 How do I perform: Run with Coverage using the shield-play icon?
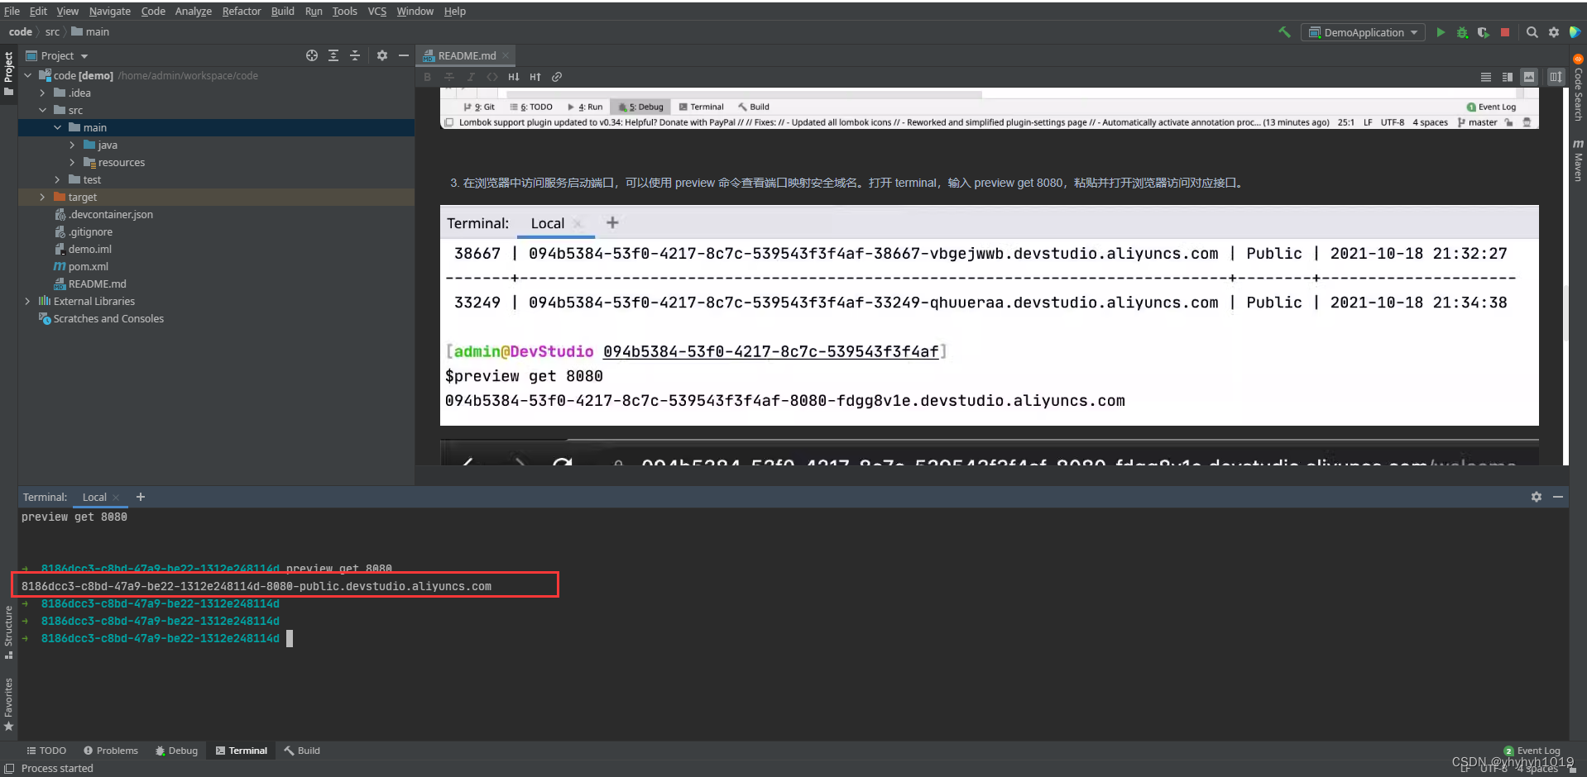click(x=1484, y=31)
